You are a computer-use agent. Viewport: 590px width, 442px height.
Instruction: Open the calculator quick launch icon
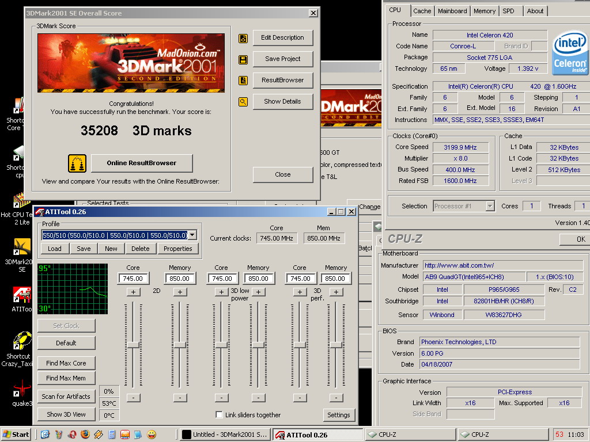click(112, 435)
